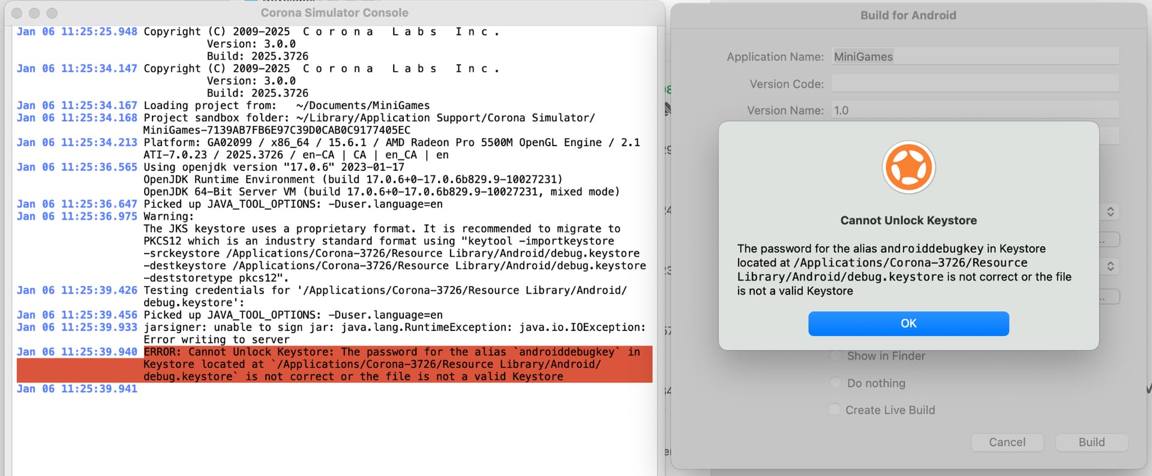This screenshot has width=1152, height=476.
Task: Click the orange Corona logo in the alert
Action: [908, 167]
